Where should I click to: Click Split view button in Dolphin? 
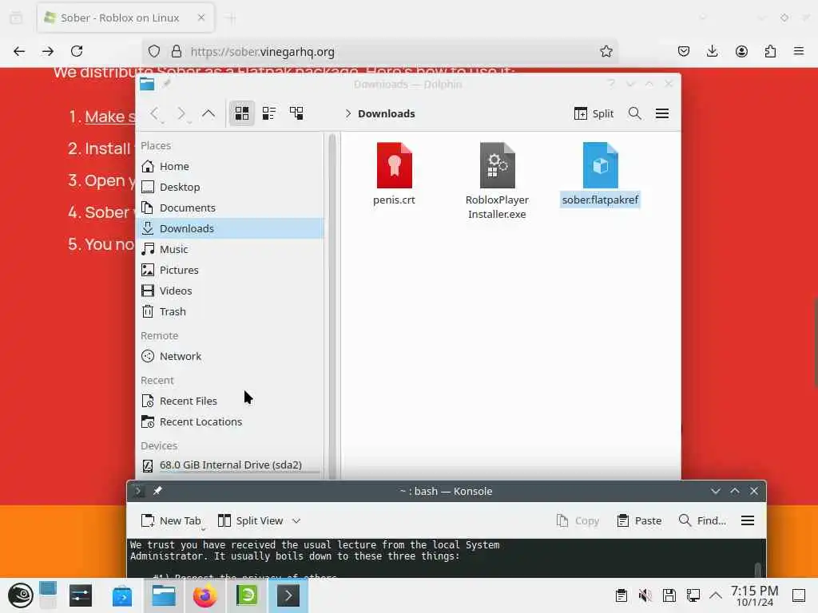[594, 113]
